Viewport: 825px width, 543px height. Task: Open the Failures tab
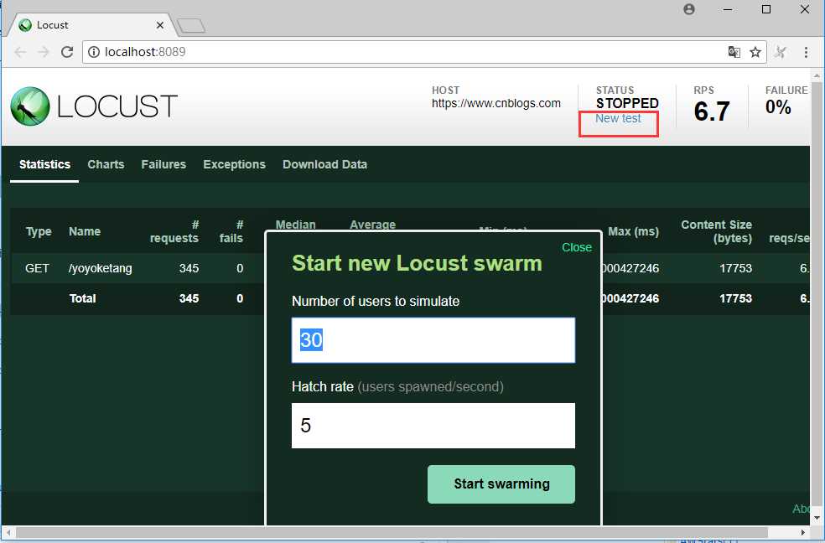pyautogui.click(x=163, y=164)
